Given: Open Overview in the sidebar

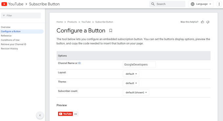Looking at the screenshot, I should (6, 27).
